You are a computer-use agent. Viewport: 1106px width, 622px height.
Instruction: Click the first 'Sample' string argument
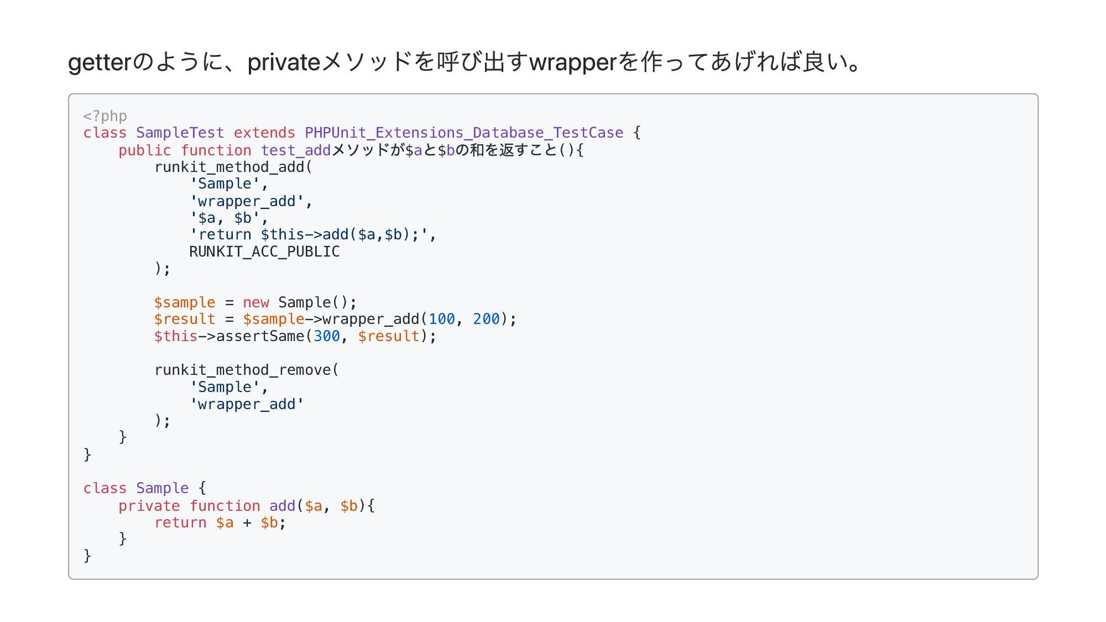pos(225,184)
